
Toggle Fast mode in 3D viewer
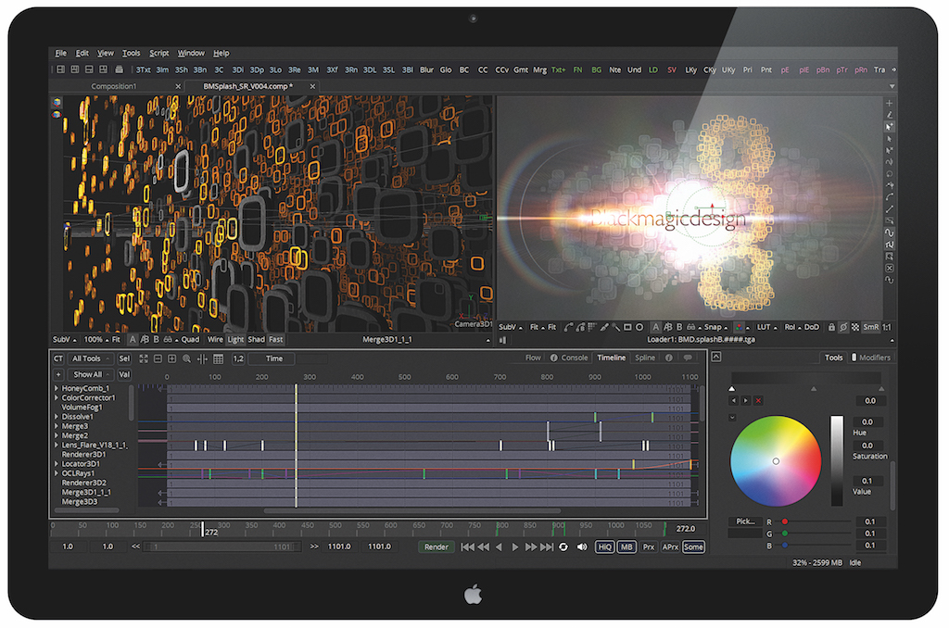pos(276,339)
